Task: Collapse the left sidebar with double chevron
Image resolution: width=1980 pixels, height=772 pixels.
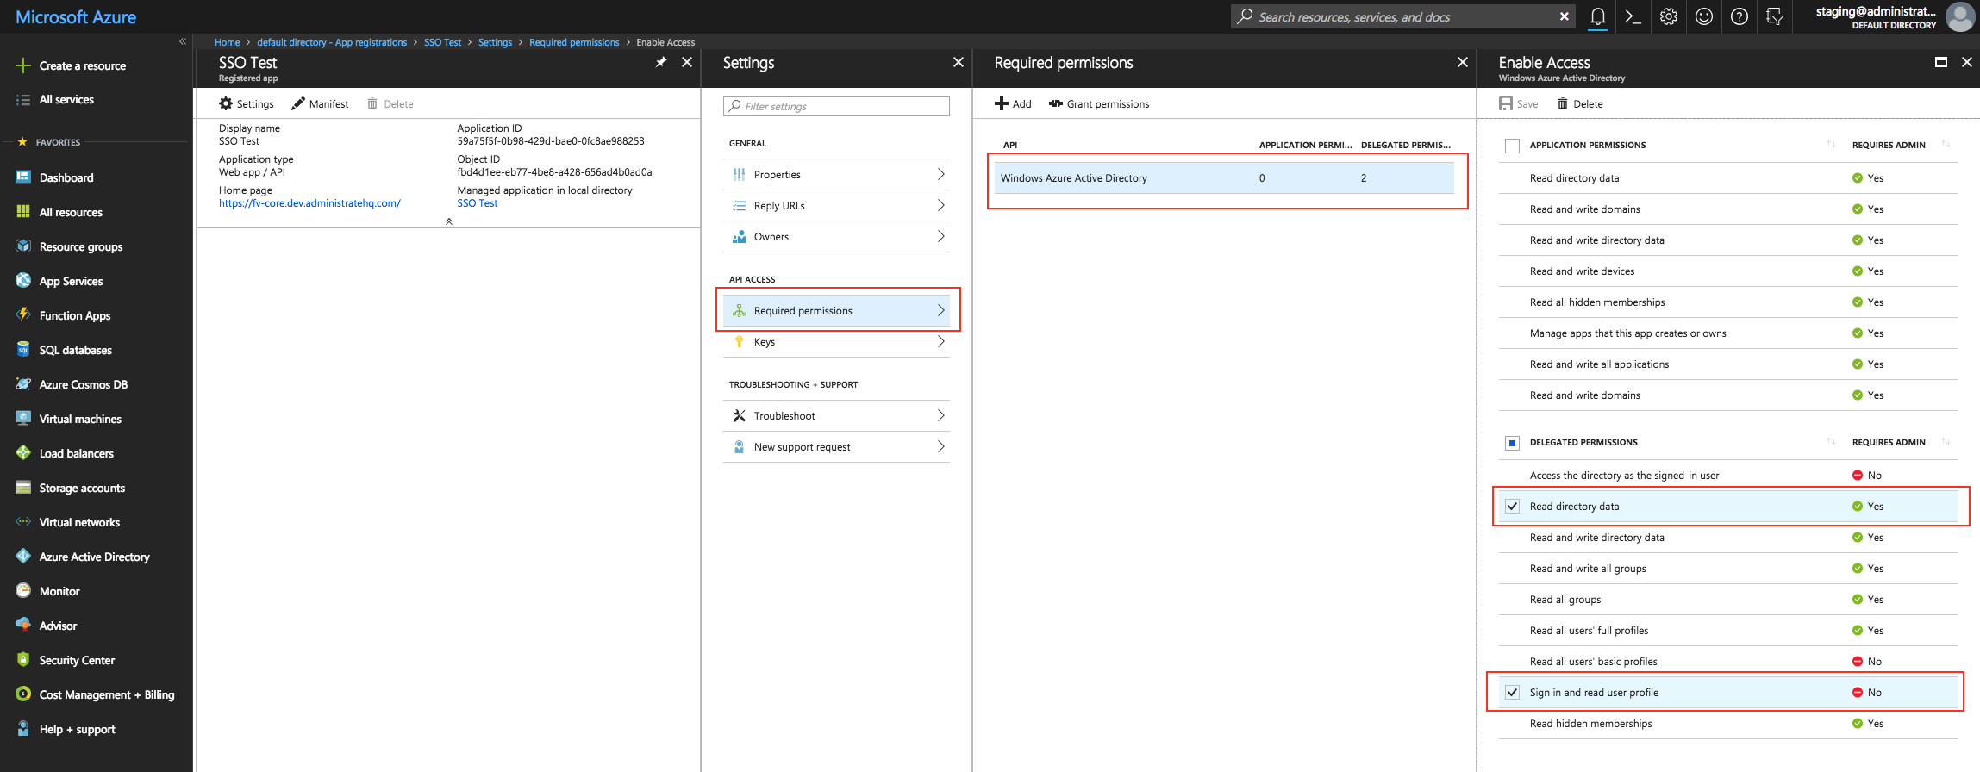Action: 183,41
